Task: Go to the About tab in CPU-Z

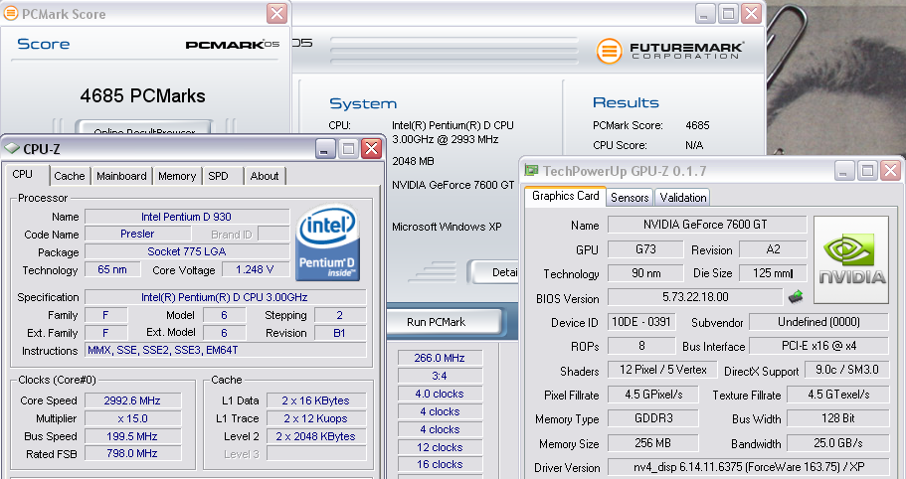Action: click(265, 176)
